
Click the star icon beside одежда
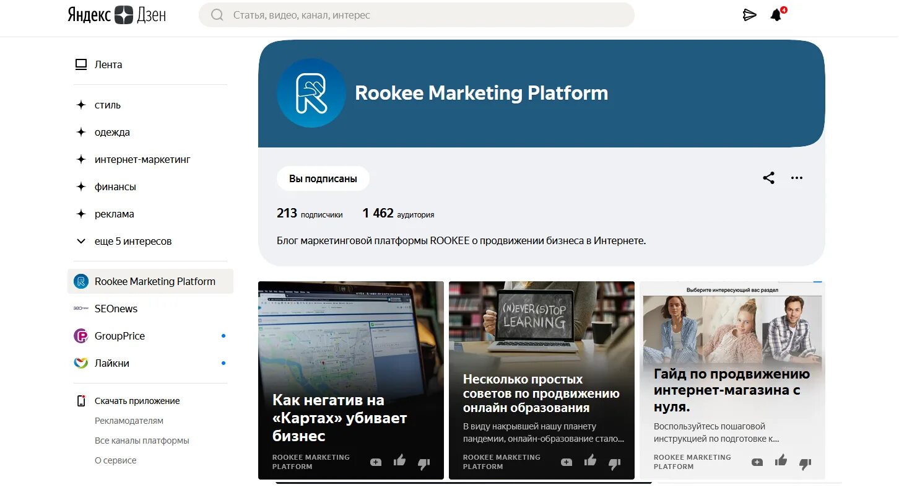80,133
